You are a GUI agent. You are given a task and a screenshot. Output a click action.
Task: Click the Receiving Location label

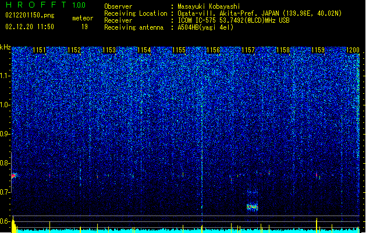click(x=136, y=13)
